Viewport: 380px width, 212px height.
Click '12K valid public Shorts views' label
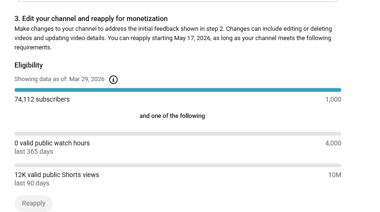56,175
